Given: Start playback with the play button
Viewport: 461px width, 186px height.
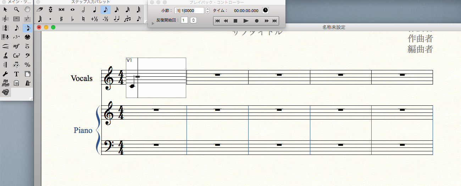Looking at the screenshot, I should pyautogui.click(x=246, y=21).
